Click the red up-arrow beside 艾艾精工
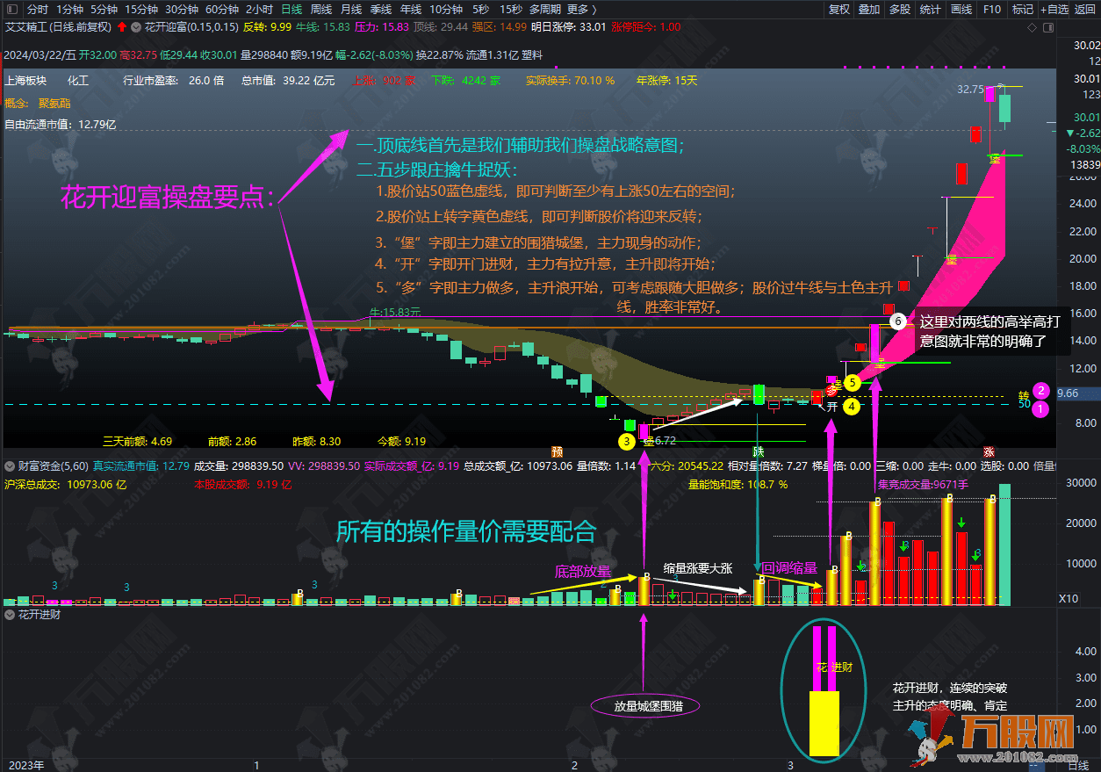The height and width of the screenshot is (772, 1101). [122, 26]
